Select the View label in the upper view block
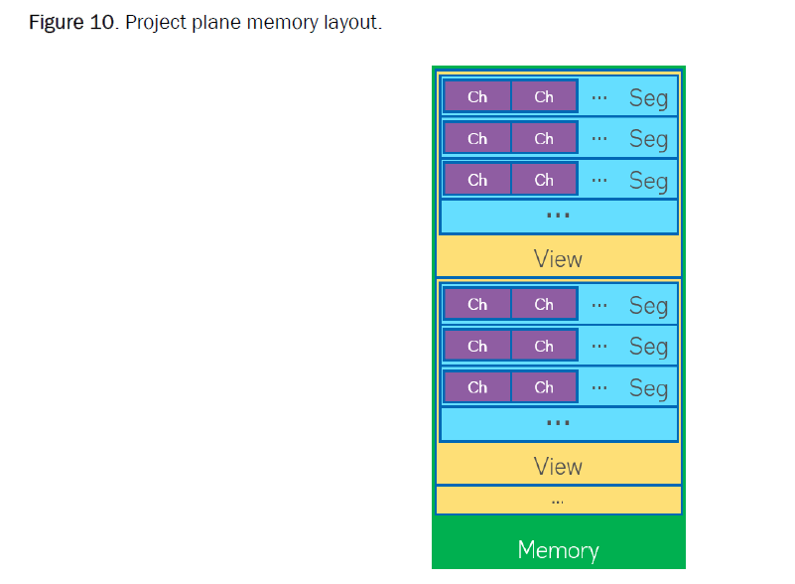Image resolution: width=795 pixels, height=584 pixels. pos(558,259)
